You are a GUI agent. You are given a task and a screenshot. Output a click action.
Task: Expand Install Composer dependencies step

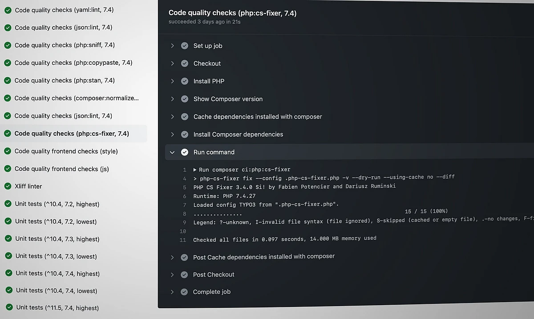tap(173, 134)
